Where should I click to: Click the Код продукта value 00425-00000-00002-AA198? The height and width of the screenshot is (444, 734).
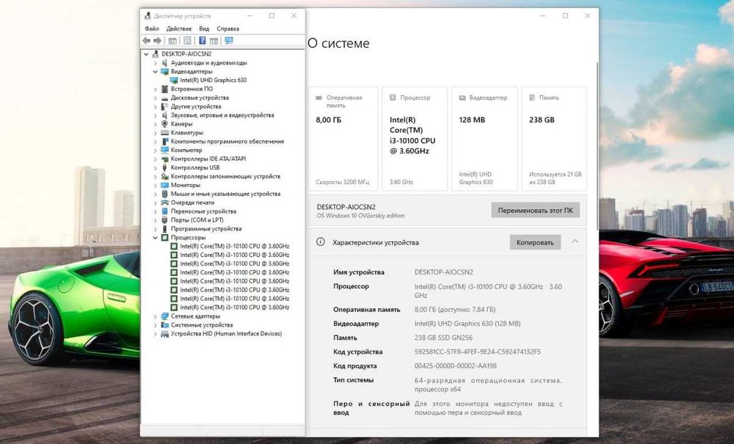(x=456, y=366)
